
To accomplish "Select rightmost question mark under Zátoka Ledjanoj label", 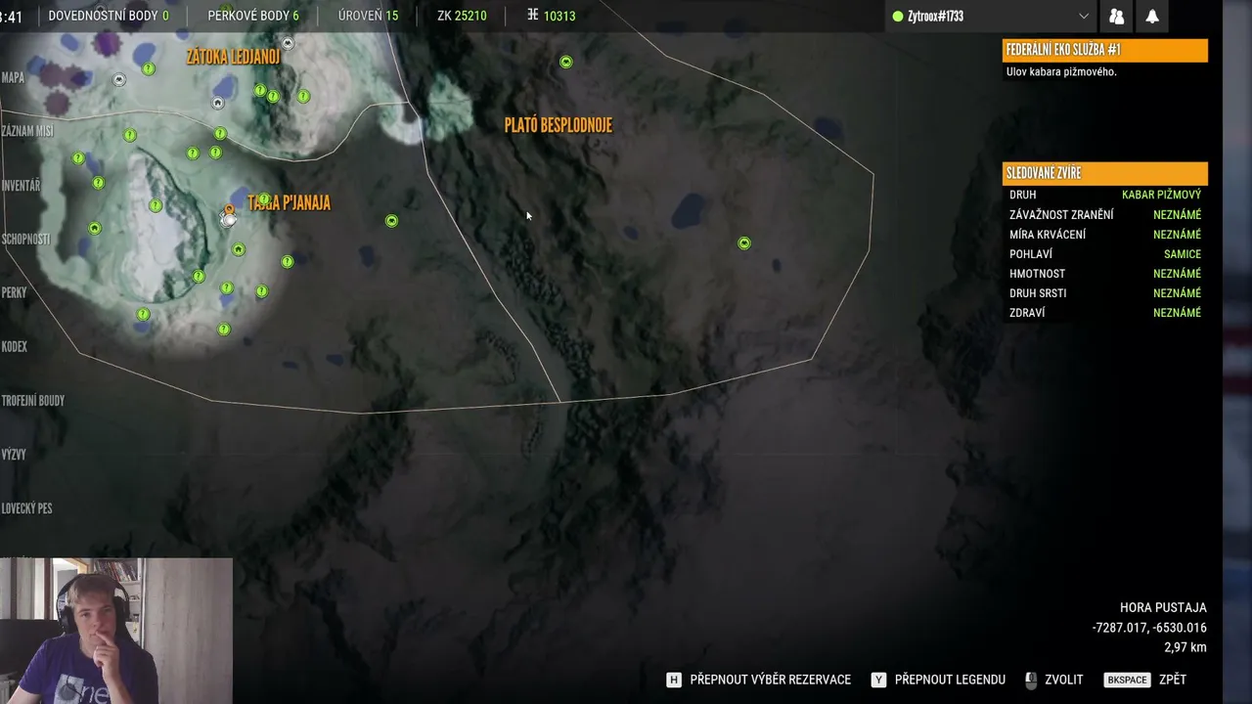I will pyautogui.click(x=304, y=96).
